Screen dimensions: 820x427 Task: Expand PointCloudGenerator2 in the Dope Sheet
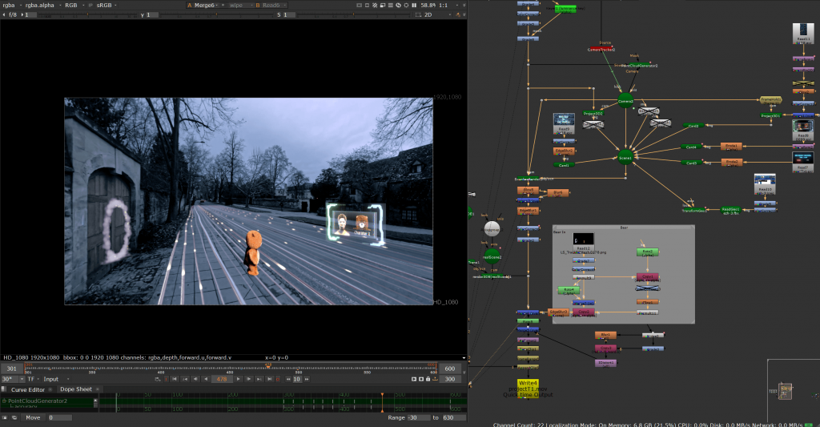[4, 401]
